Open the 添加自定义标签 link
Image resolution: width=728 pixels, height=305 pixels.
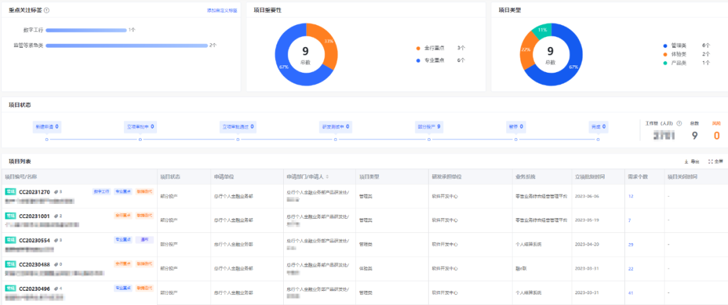pos(222,10)
